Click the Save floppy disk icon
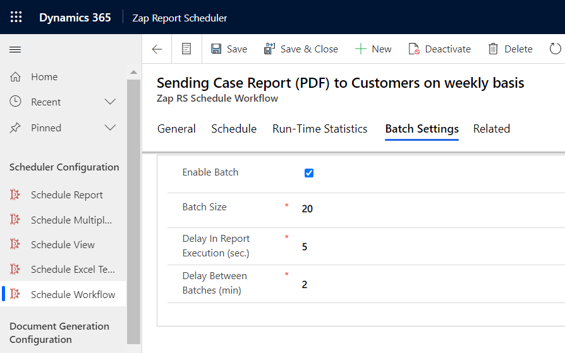 coord(216,49)
